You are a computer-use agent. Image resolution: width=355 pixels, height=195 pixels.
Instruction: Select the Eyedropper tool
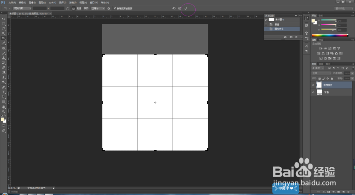4,43
